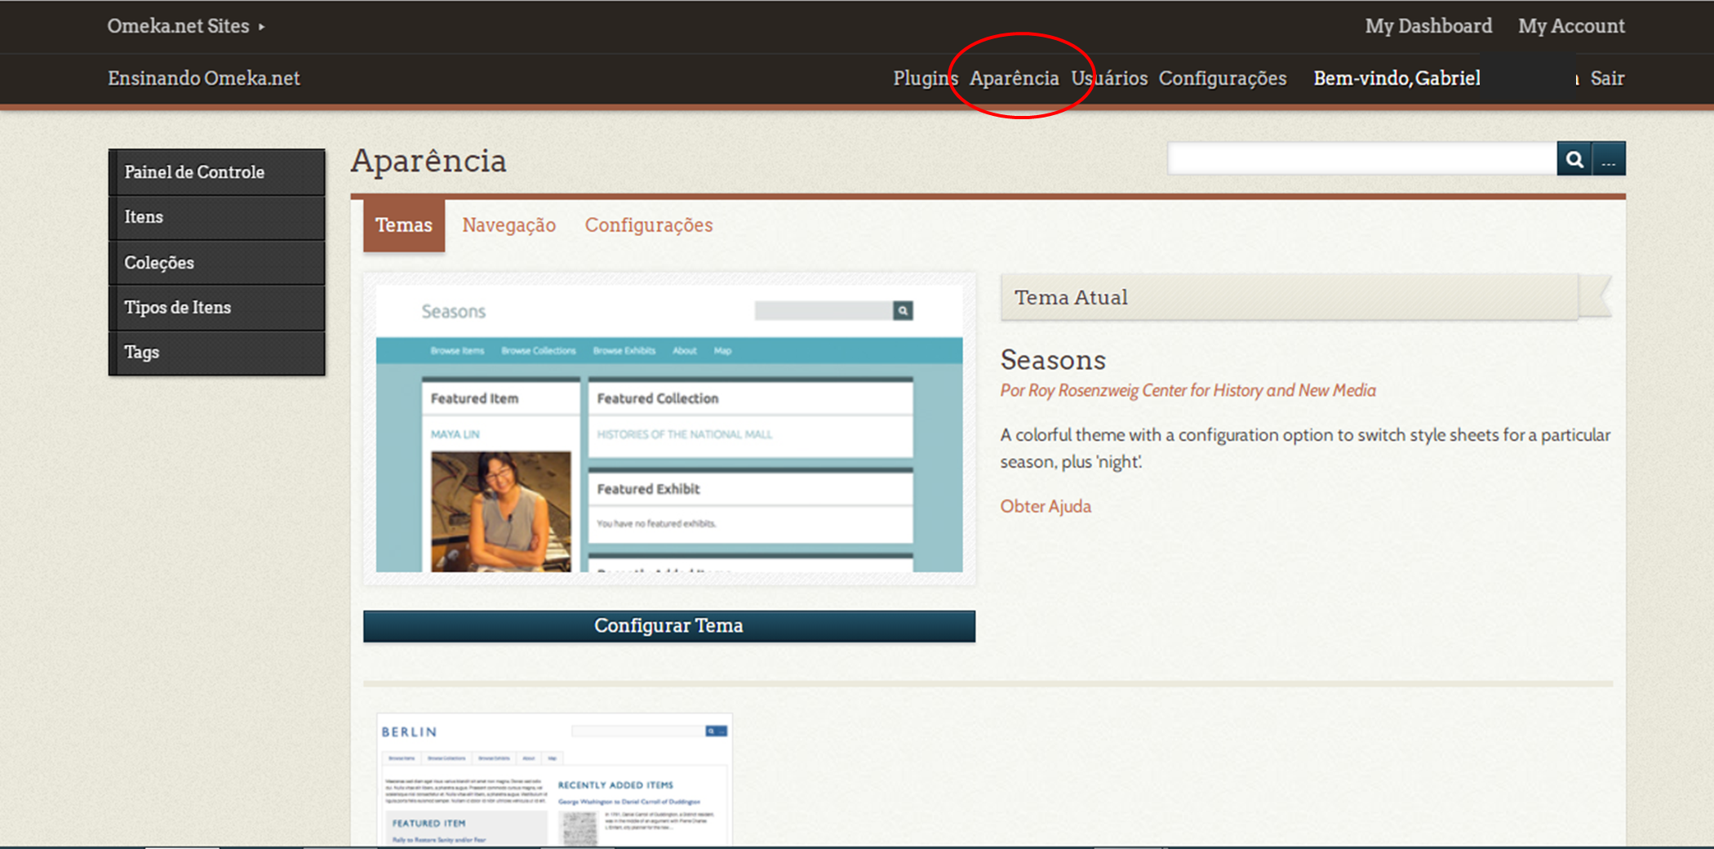Open My Account
The height and width of the screenshot is (849, 1714).
point(1570,25)
